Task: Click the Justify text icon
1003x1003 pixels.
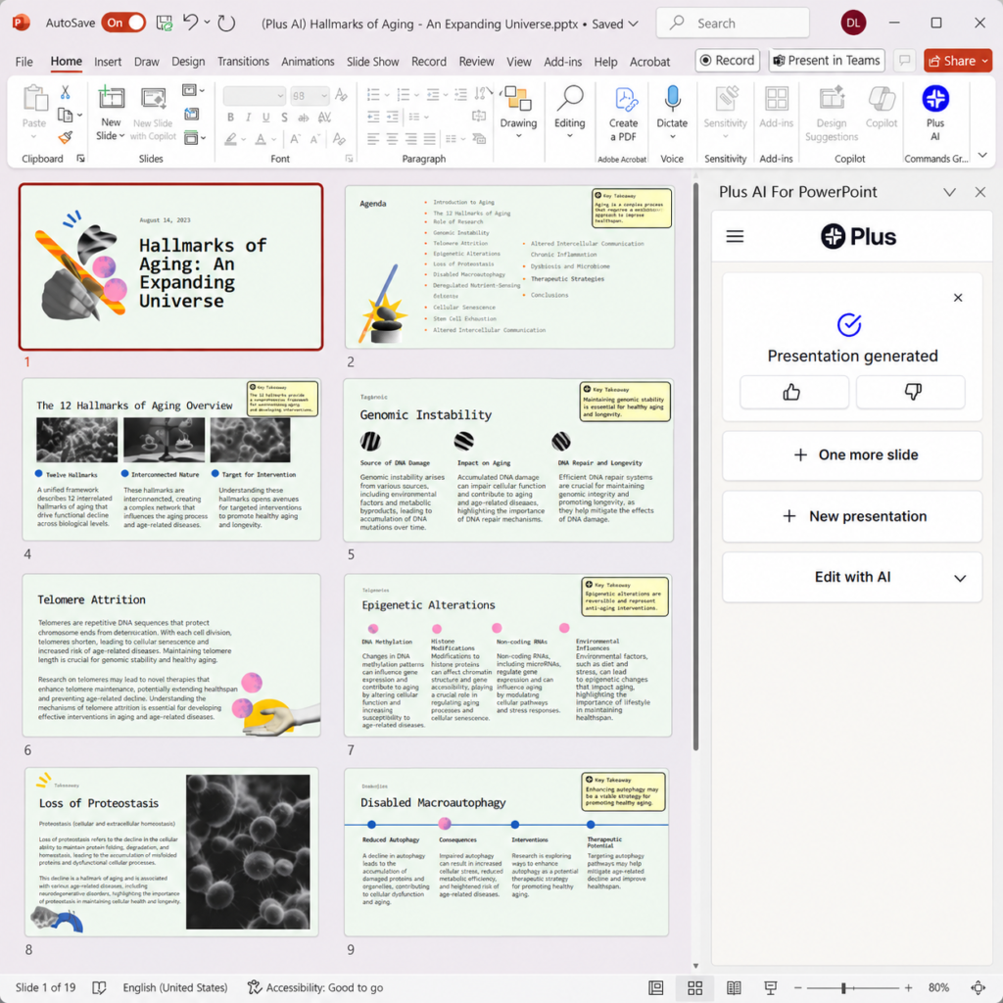Action: pyautogui.click(x=429, y=138)
